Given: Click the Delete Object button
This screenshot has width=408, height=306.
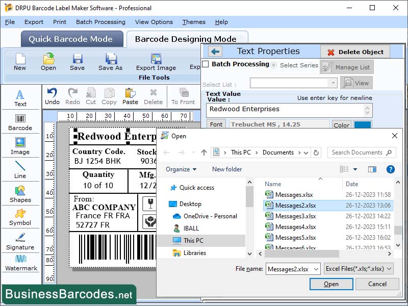Looking at the screenshot, I should click(x=354, y=51).
